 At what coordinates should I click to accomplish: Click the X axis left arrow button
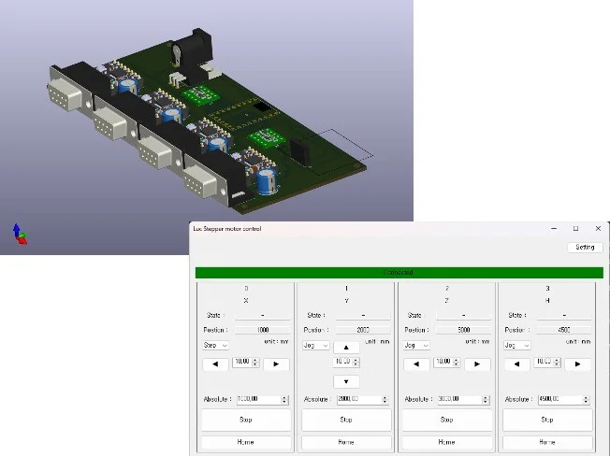(215, 363)
